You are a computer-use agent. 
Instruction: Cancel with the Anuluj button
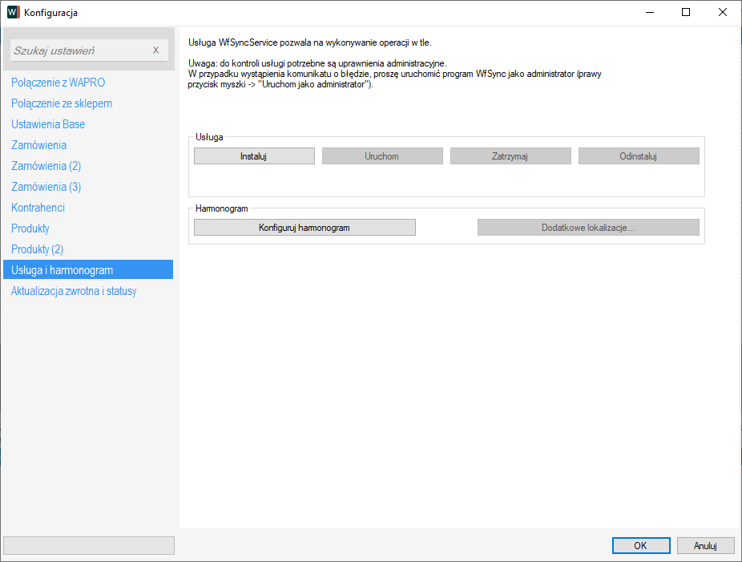click(705, 545)
